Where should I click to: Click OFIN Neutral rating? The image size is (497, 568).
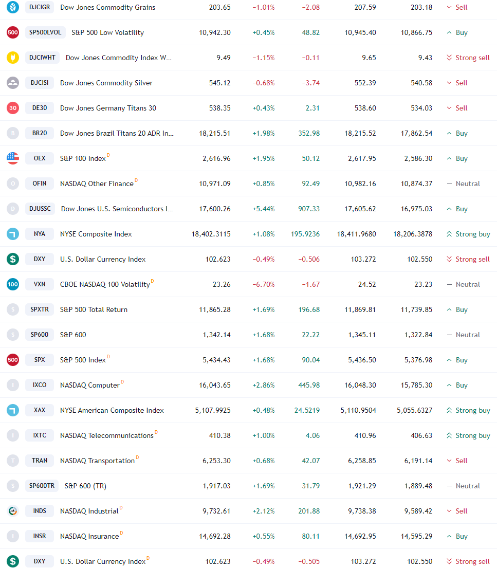click(463, 184)
